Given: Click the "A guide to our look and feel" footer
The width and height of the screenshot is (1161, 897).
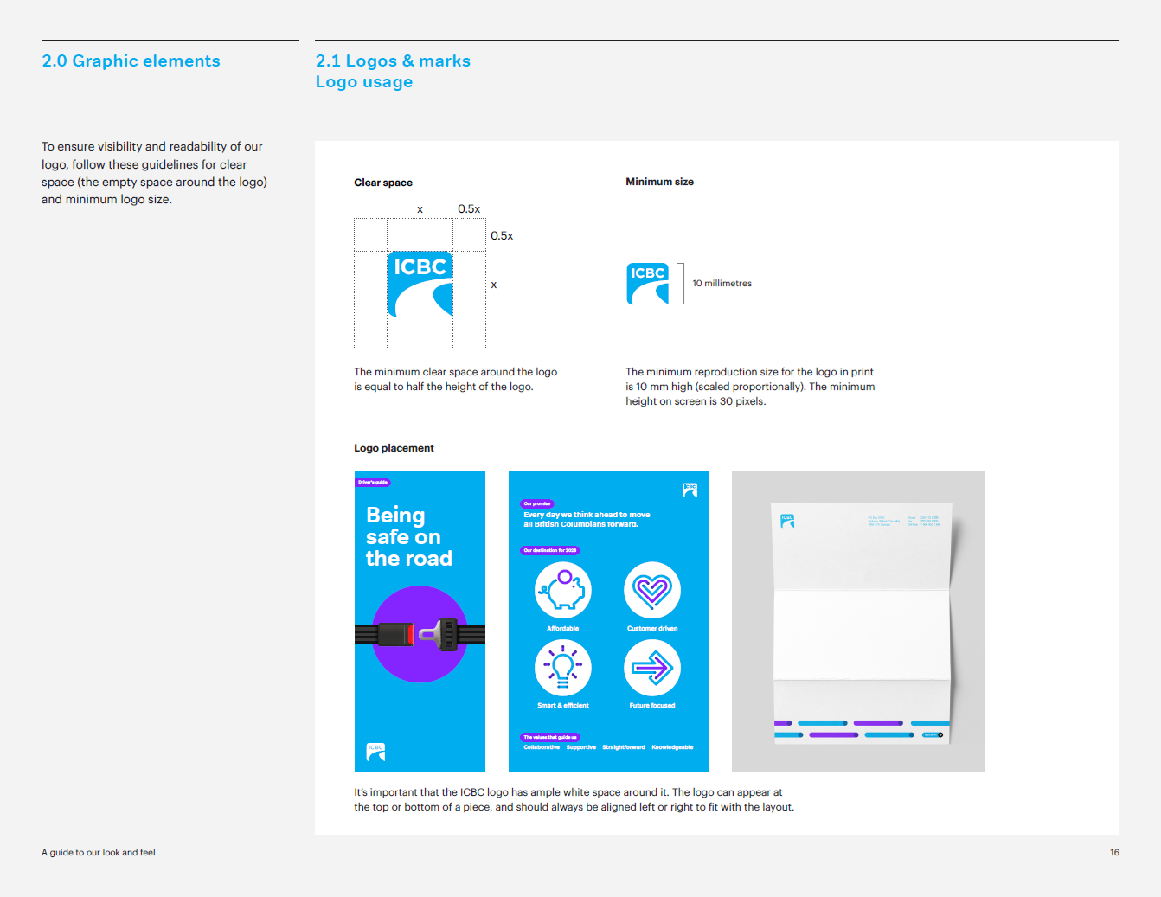Looking at the screenshot, I should [x=99, y=853].
